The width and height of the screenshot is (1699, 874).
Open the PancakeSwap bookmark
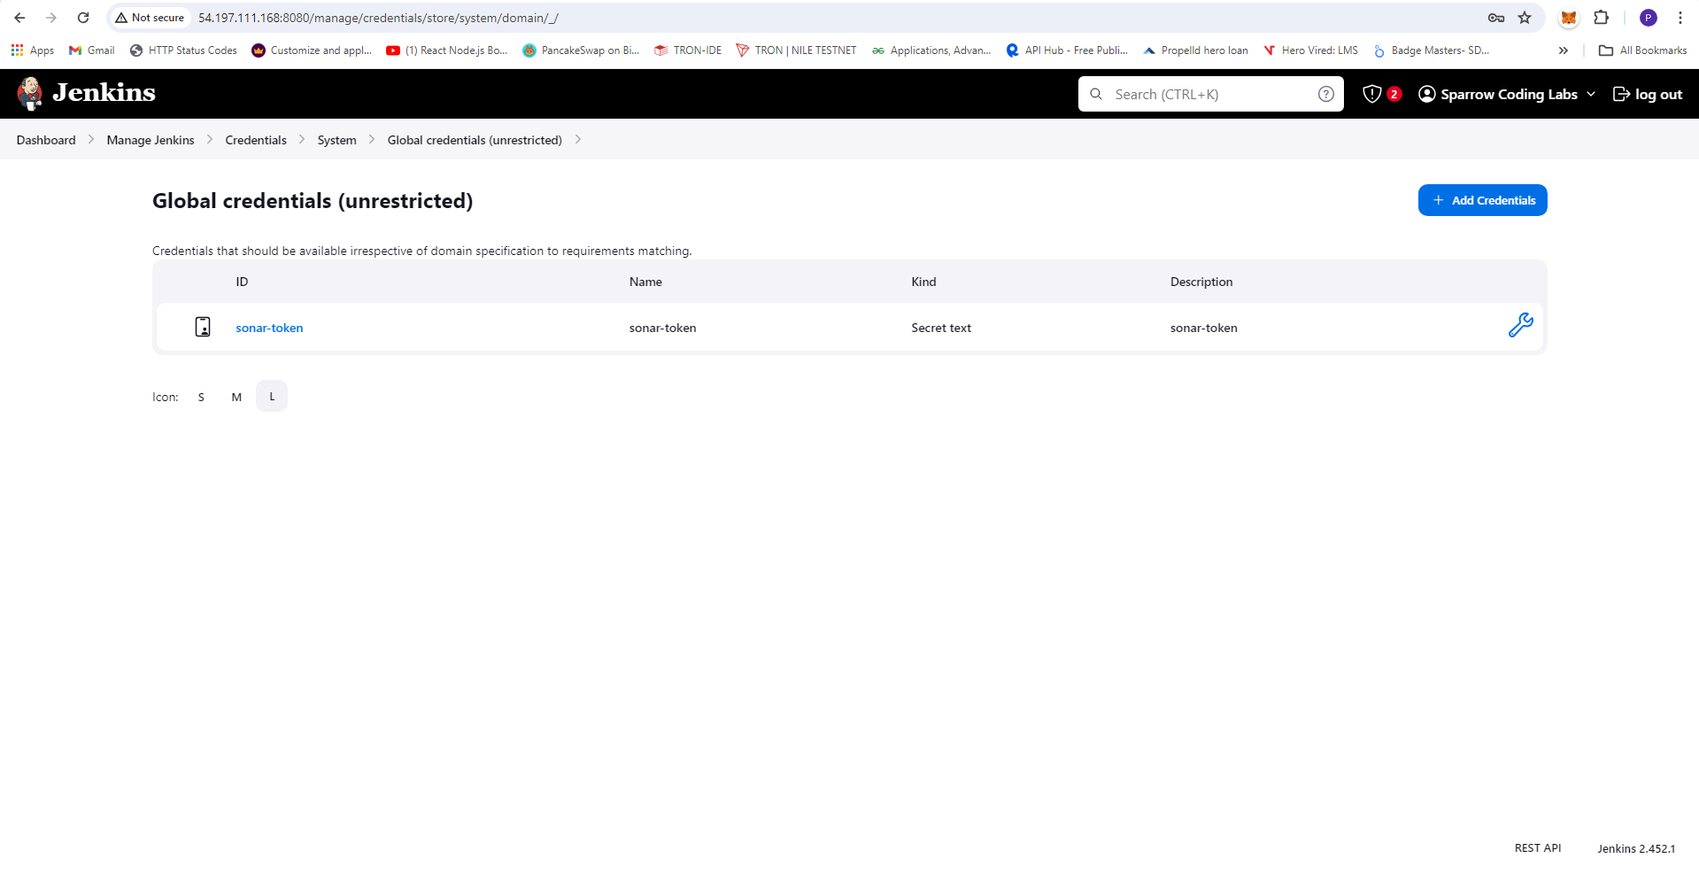581,50
